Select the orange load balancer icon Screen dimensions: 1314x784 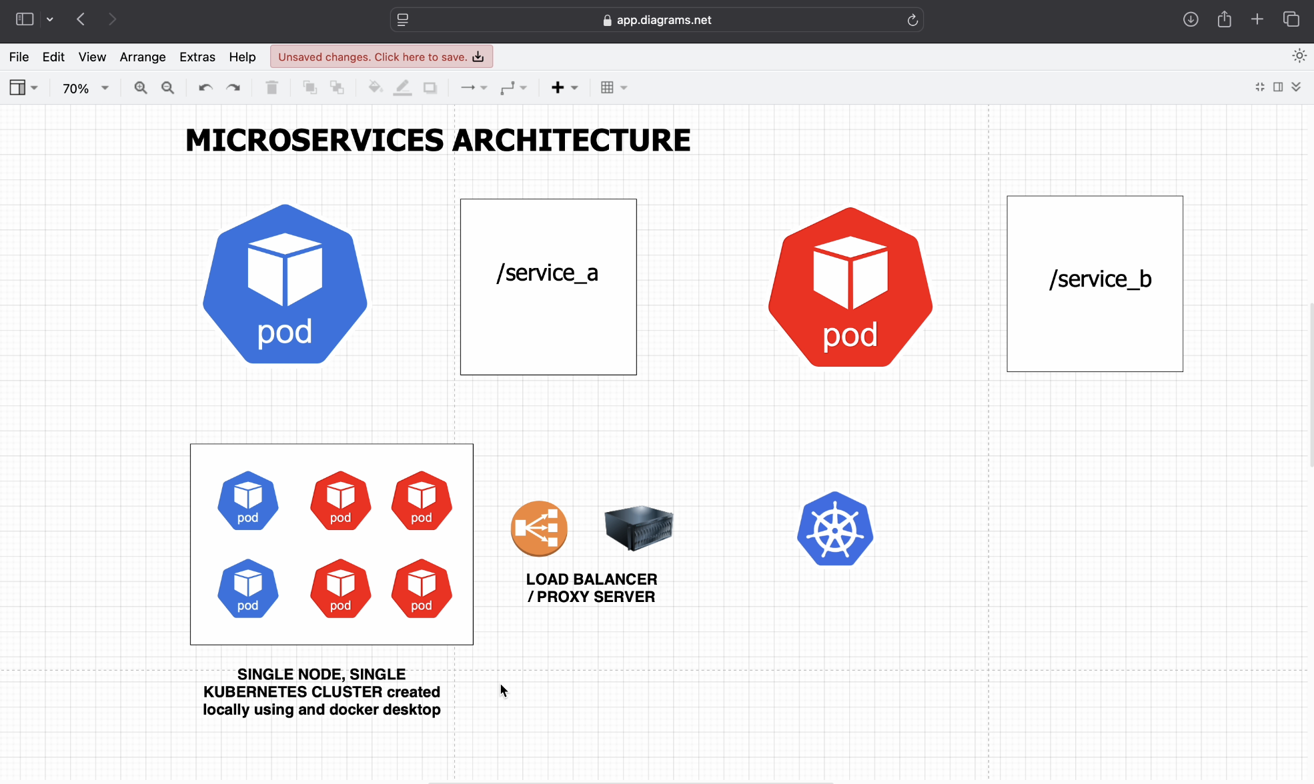tap(539, 529)
